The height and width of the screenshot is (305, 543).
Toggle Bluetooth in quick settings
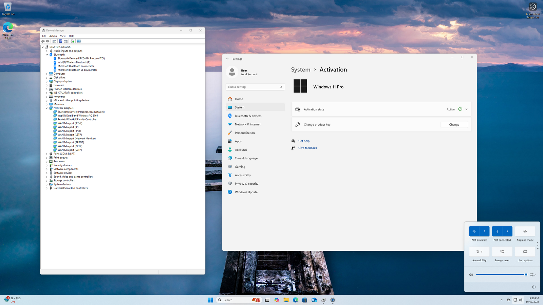(x=497, y=231)
